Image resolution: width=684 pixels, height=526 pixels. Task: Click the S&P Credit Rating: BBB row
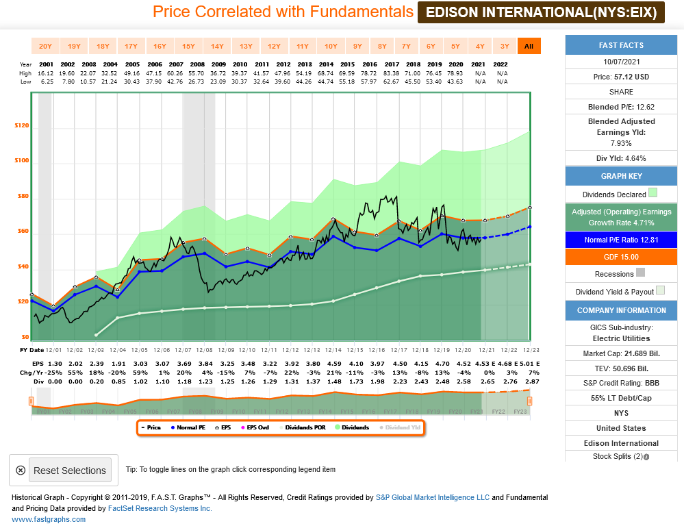621,384
